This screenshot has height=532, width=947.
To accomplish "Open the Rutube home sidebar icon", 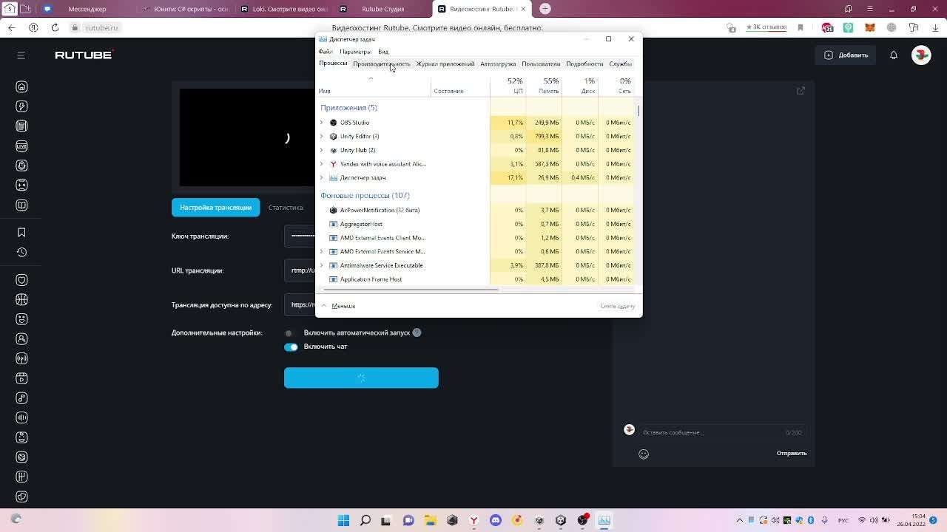I will pos(21,86).
